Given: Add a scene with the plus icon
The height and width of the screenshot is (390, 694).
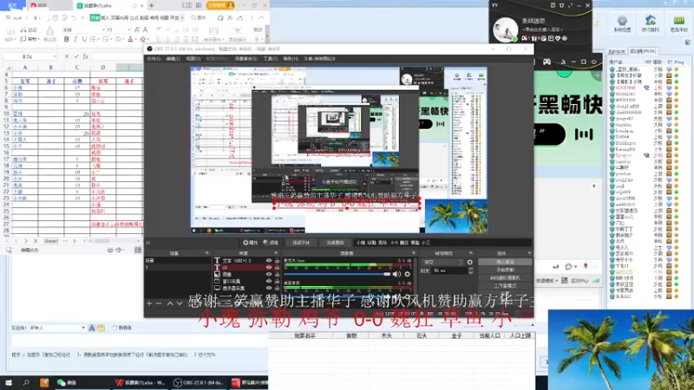Looking at the screenshot, I should click(x=149, y=303).
